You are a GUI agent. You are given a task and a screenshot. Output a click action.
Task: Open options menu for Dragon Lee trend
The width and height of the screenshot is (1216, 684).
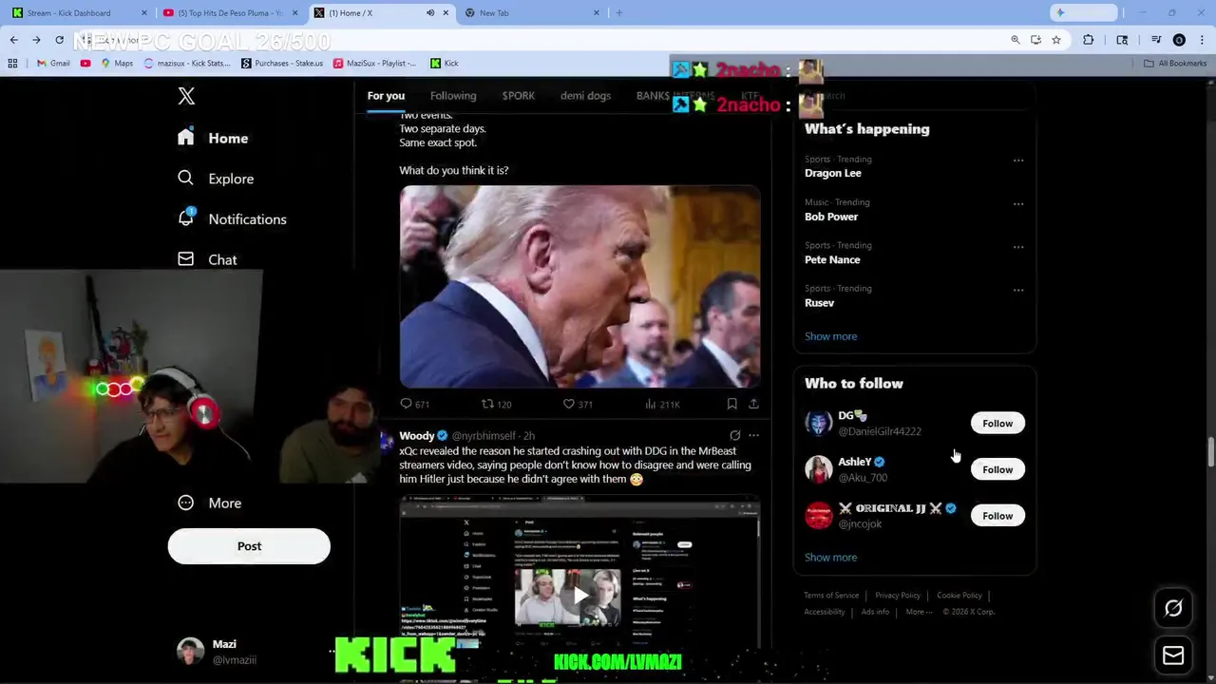click(x=1018, y=160)
